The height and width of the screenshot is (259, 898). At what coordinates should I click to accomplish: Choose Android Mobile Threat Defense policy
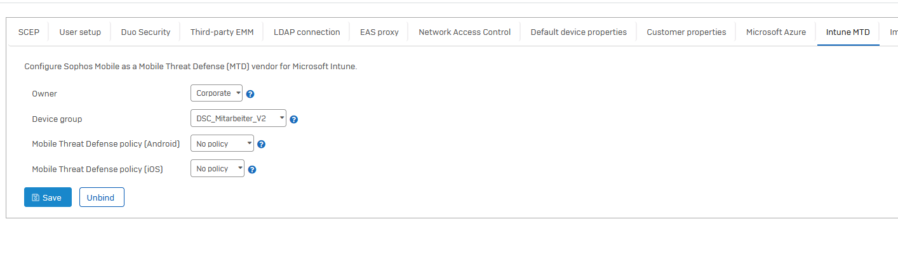(222, 143)
